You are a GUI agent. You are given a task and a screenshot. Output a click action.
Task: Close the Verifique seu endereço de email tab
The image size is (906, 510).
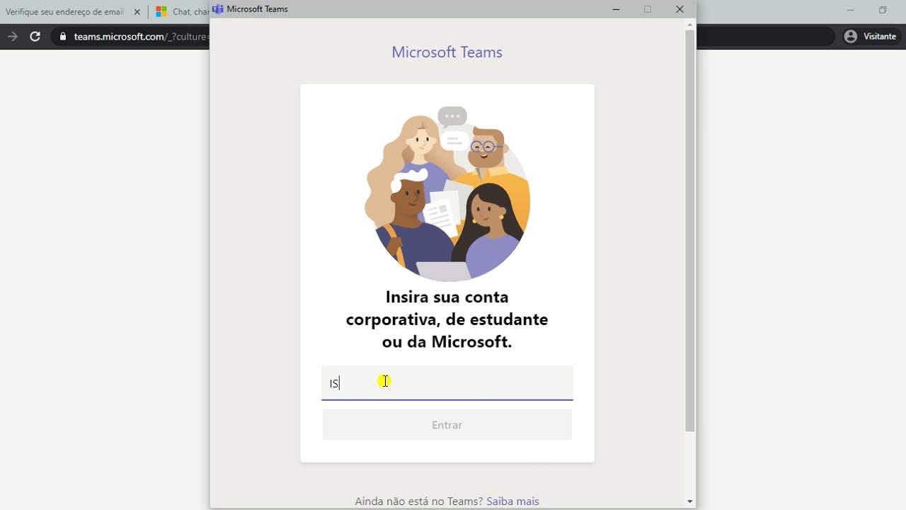tap(137, 12)
